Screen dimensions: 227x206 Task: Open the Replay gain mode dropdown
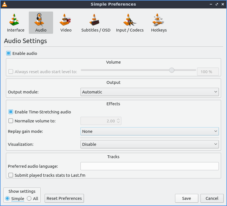pyautogui.click(x=149, y=131)
